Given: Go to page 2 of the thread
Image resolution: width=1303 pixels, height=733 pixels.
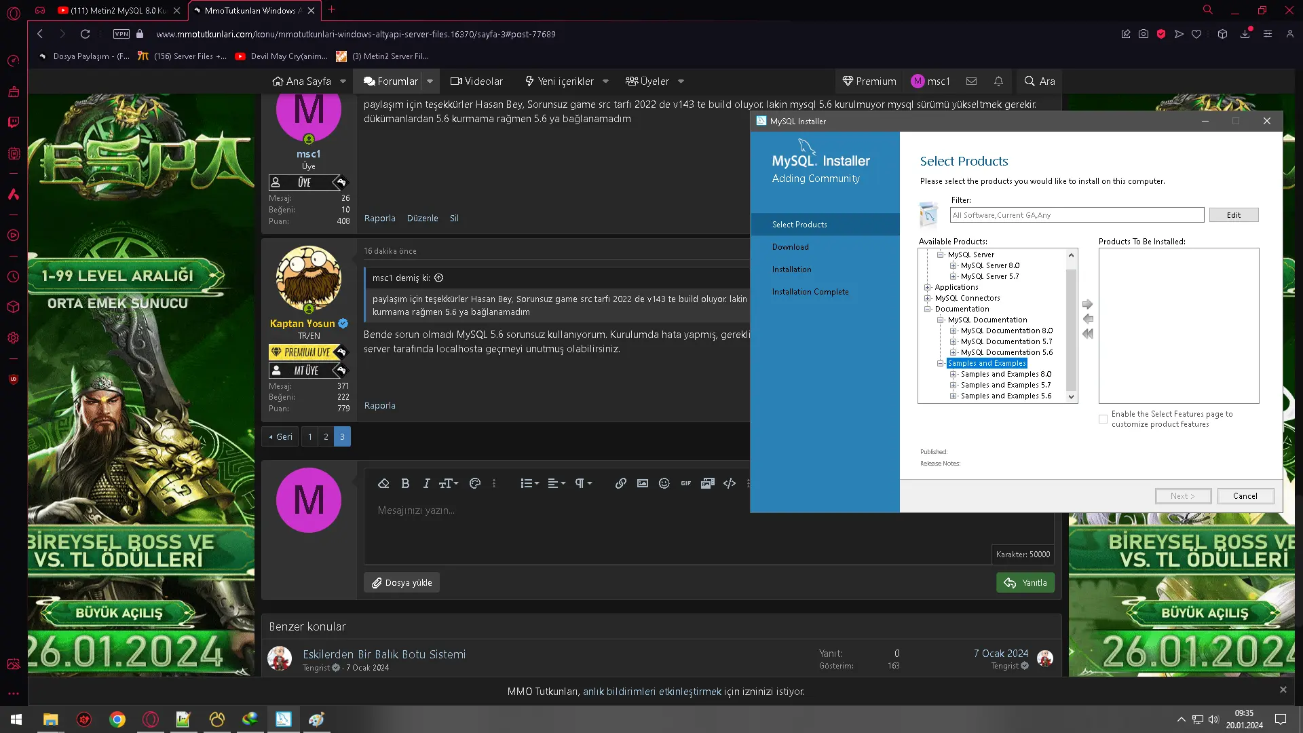Looking at the screenshot, I should tap(326, 436).
